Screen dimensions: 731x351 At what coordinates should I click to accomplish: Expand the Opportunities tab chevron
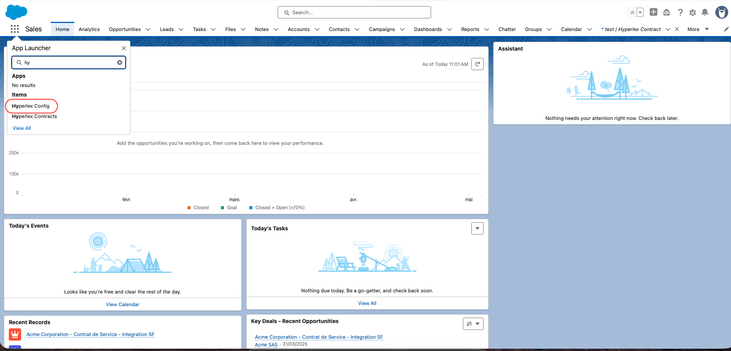point(148,30)
